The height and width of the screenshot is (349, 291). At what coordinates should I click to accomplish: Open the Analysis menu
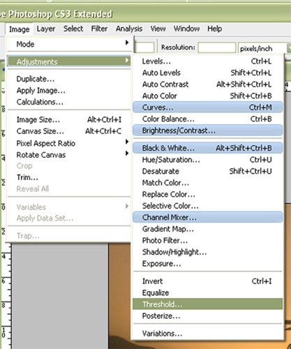coord(129,29)
